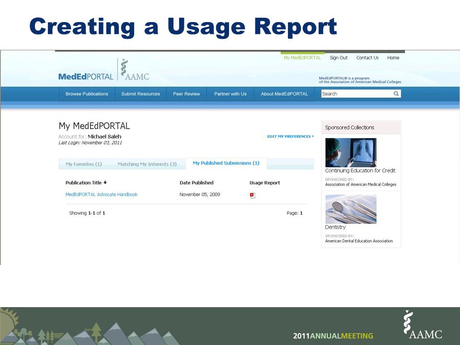
Task: Switch to Matching My Interests (3) tab
Action: 147,164
